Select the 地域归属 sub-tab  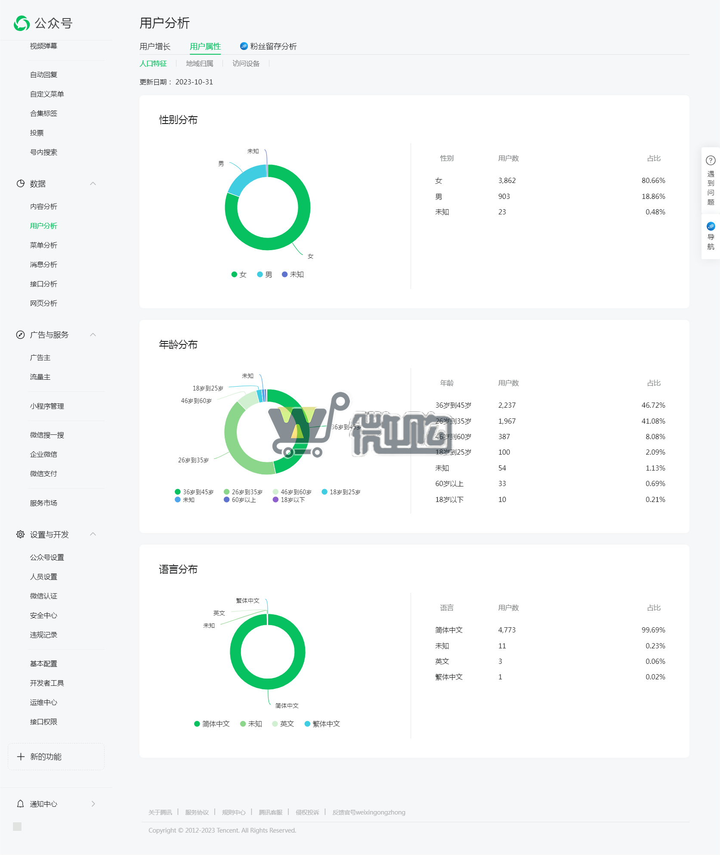coord(199,64)
